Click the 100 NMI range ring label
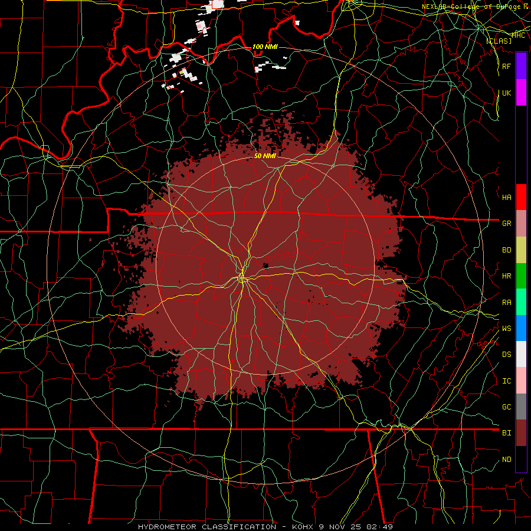Viewport: 531px width, 531px height. click(265, 47)
